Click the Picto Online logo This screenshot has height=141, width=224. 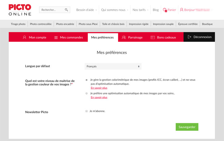20,10
